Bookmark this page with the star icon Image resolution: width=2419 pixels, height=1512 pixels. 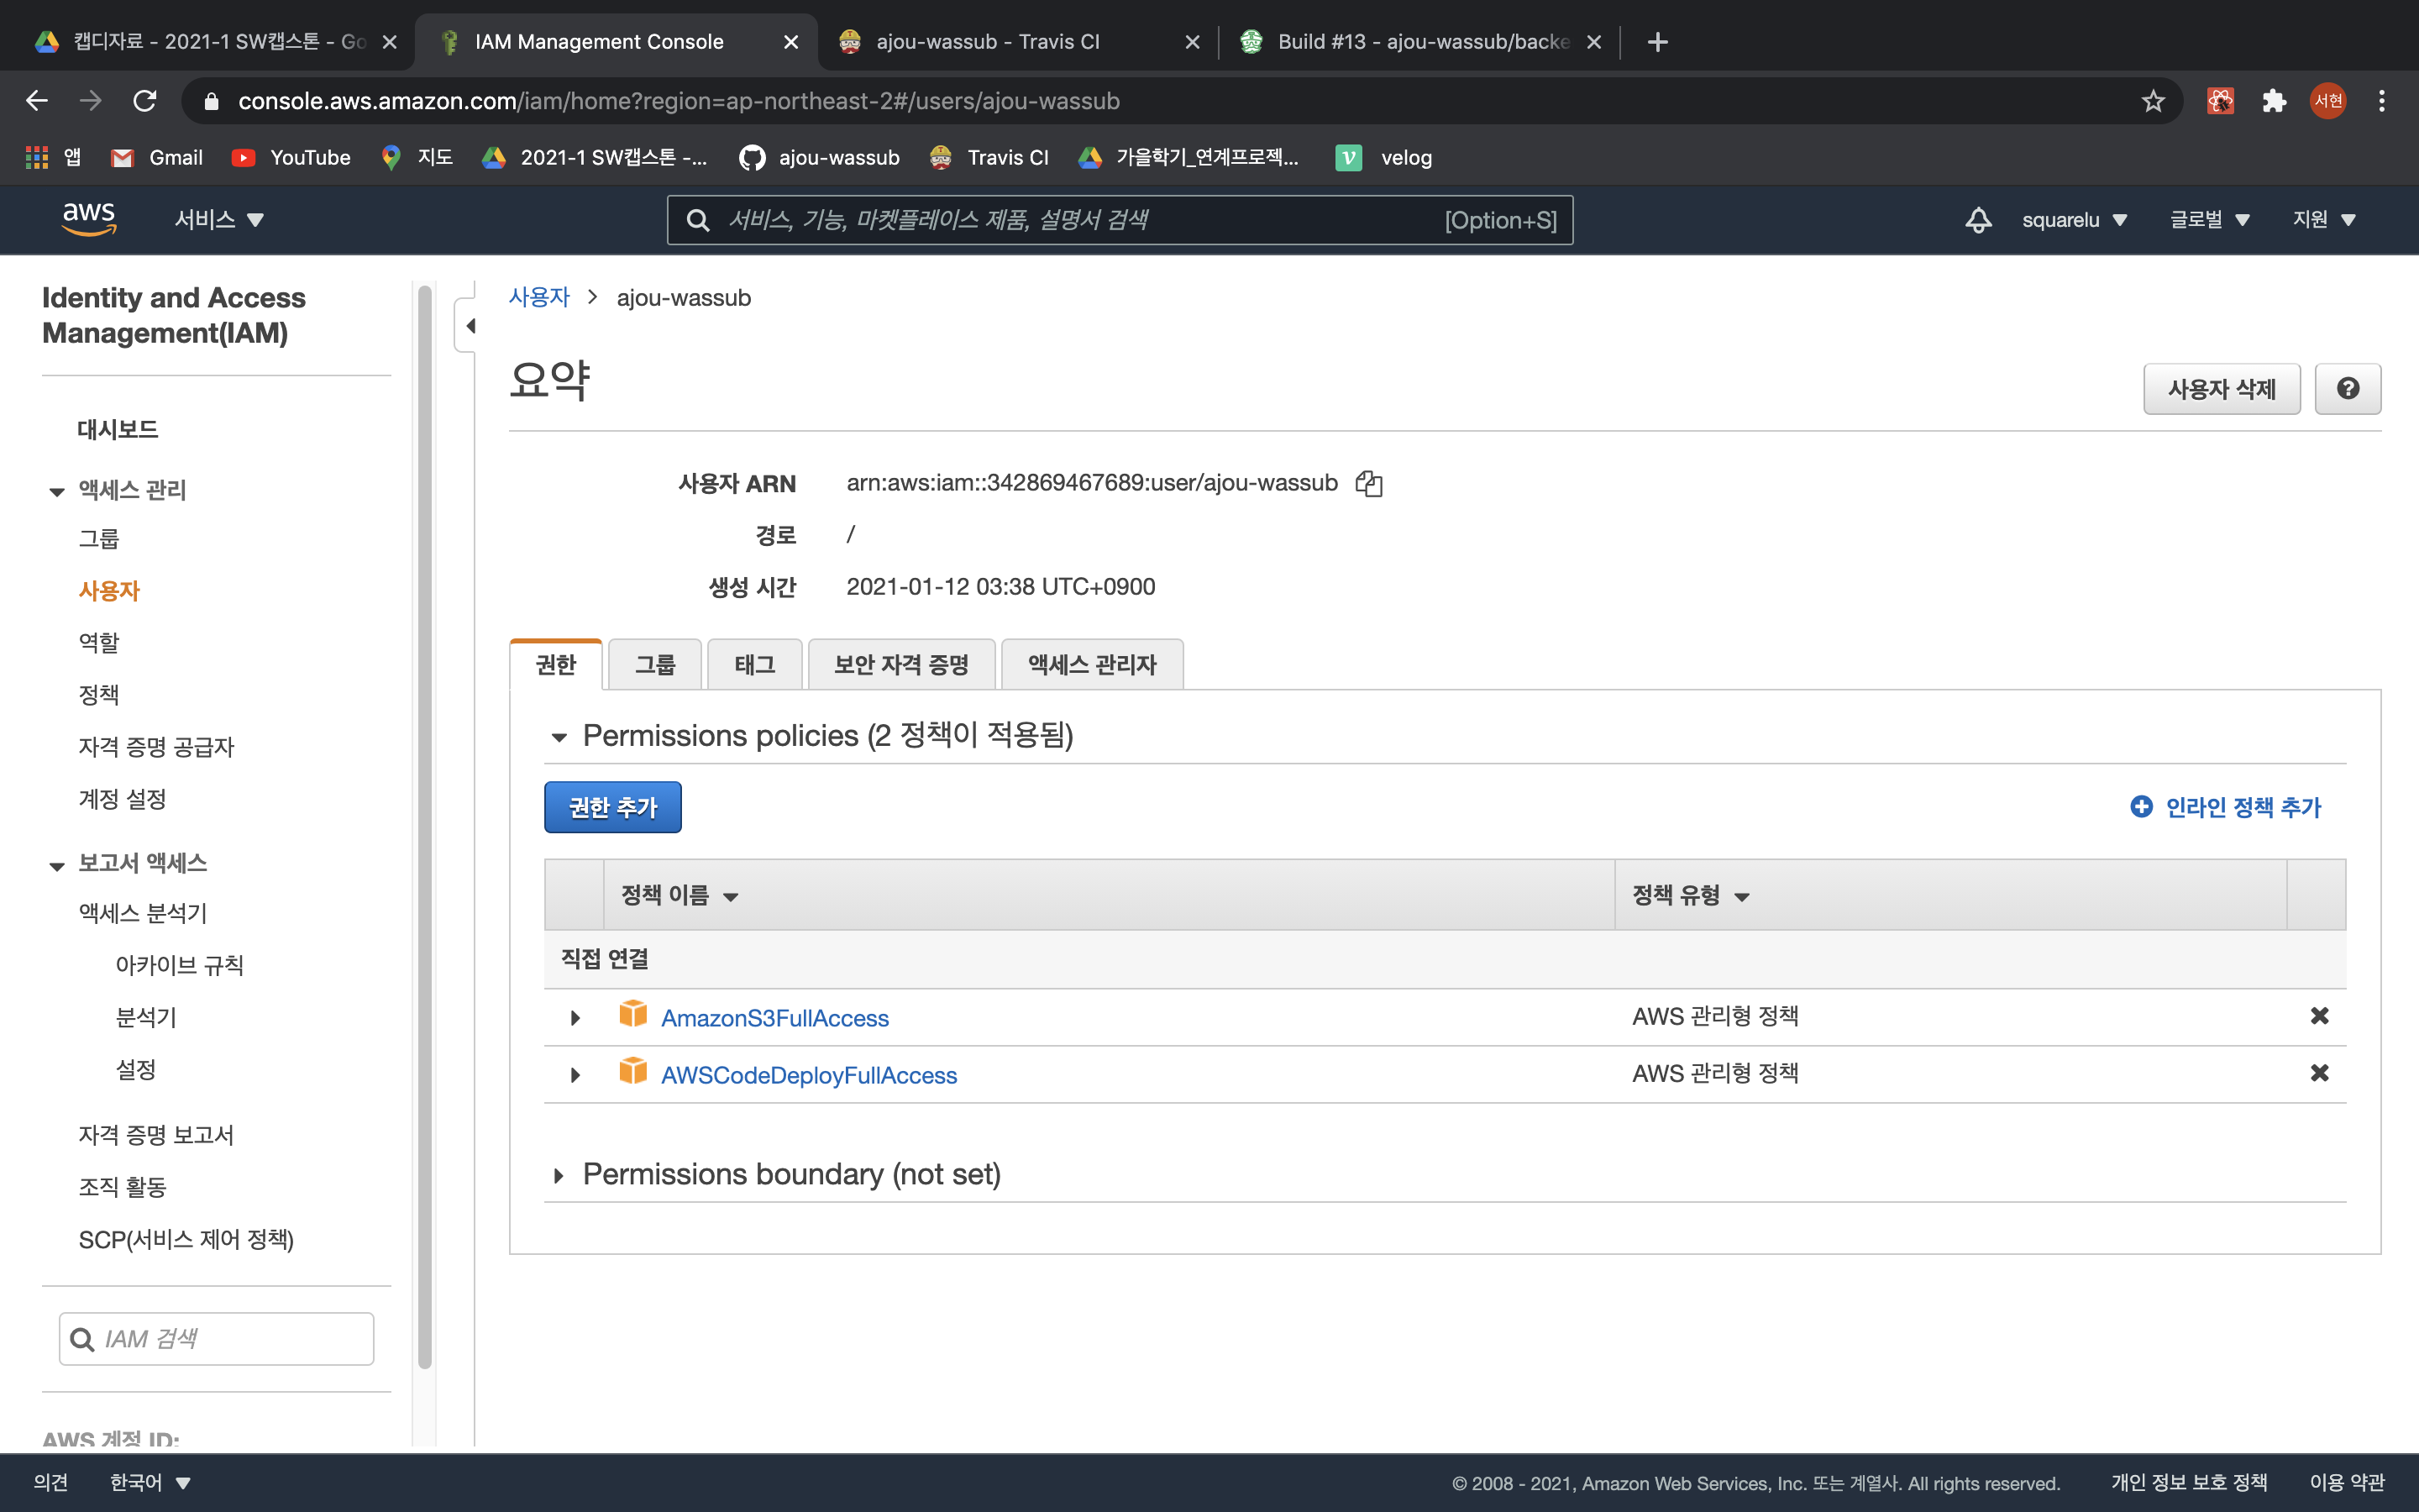point(2153,101)
